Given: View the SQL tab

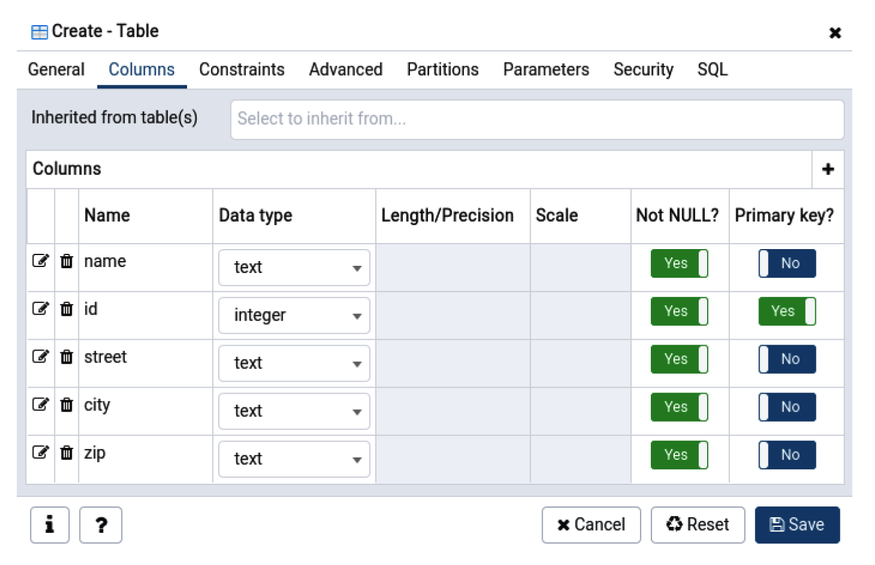Looking at the screenshot, I should coord(712,70).
